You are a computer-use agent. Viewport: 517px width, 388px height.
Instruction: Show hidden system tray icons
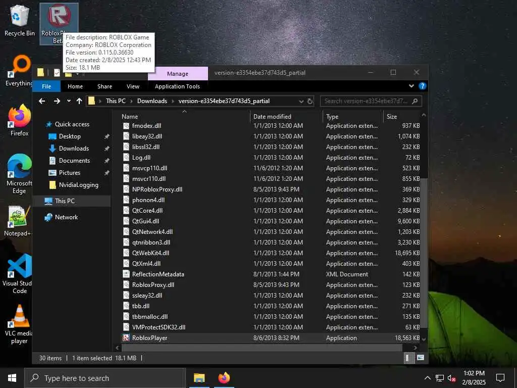pos(427,378)
